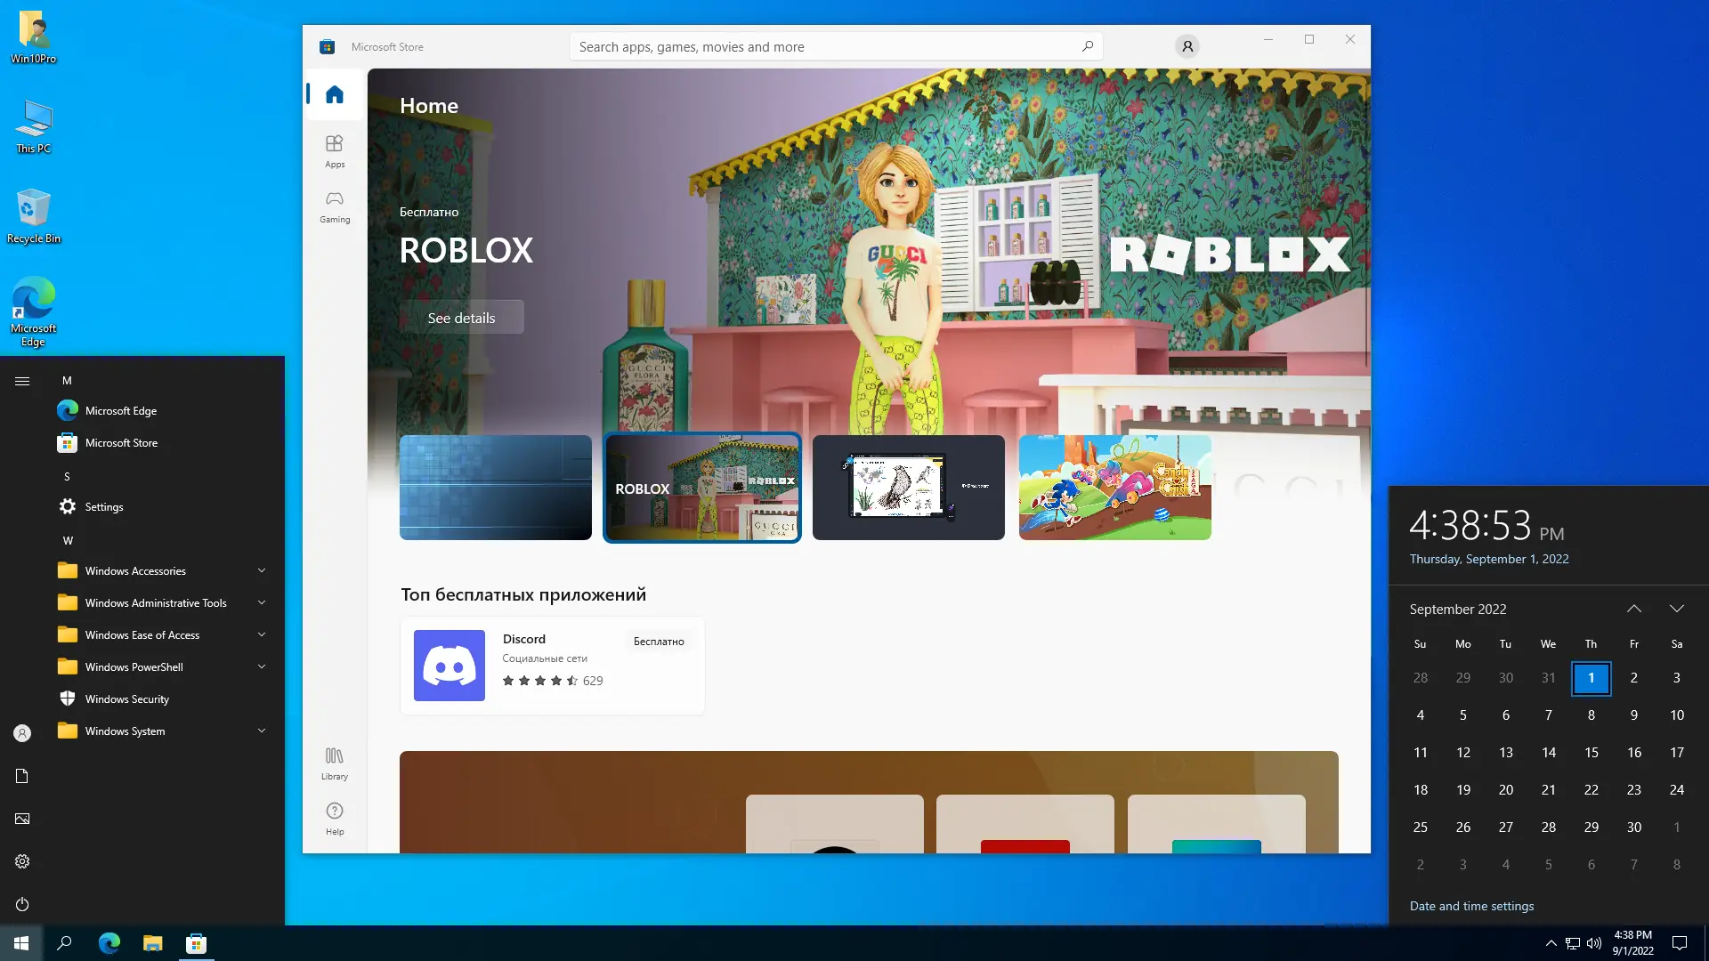Go to next month in calendar
The width and height of the screenshot is (1709, 961).
[x=1676, y=609]
